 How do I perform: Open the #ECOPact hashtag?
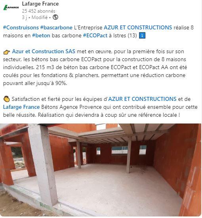95,35
